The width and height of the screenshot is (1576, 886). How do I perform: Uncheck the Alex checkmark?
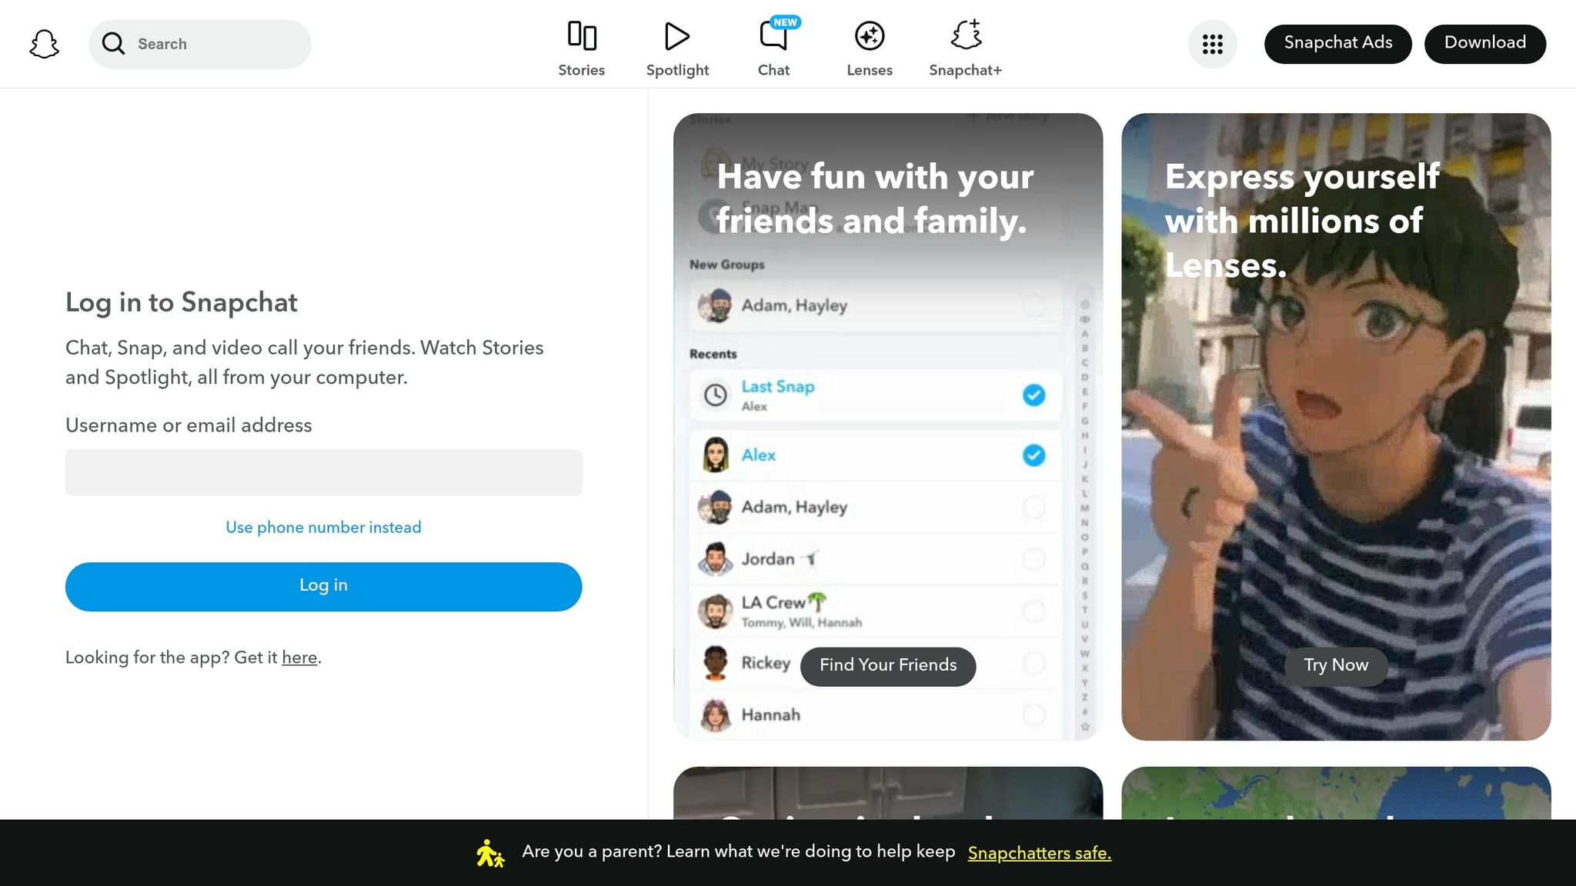tap(1033, 455)
